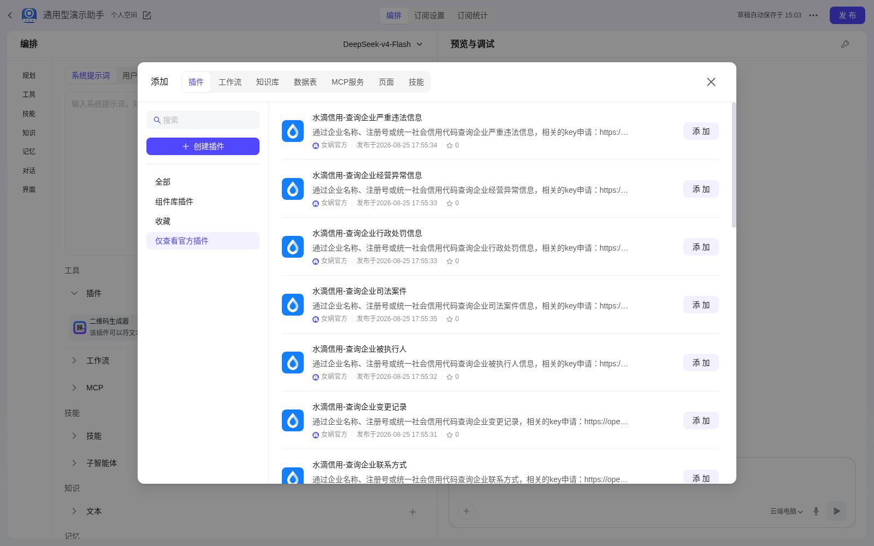
Task: Open the DeepSeek-v4-Flash model dropdown
Action: click(x=383, y=44)
